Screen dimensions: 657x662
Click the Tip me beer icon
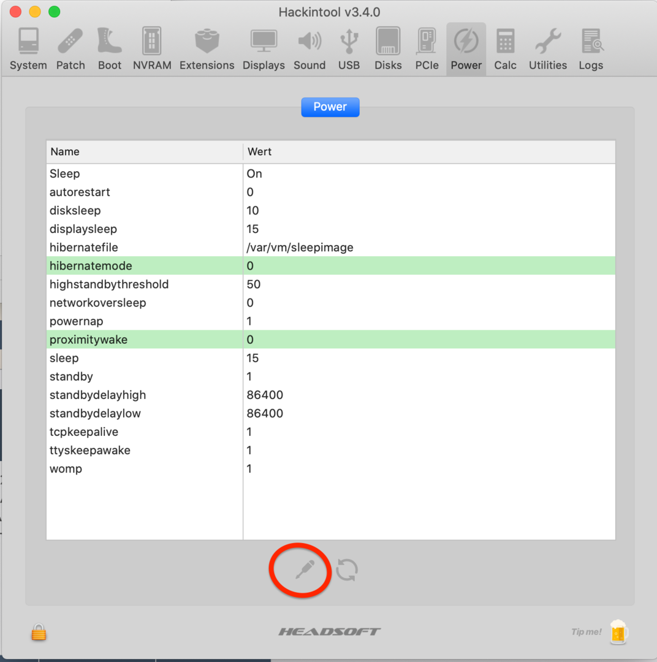coord(619,631)
